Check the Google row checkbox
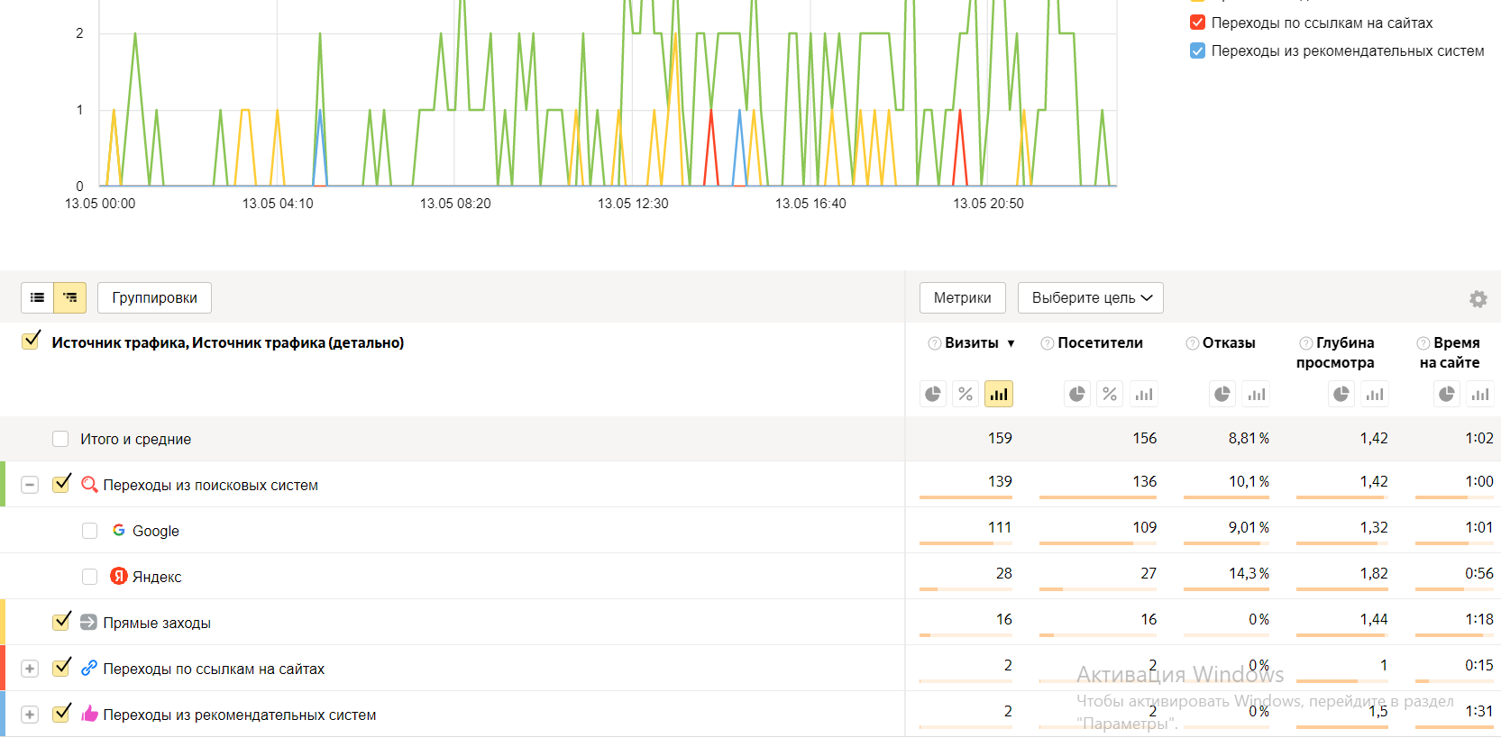Viewport: 1501px width, 738px height. (89, 531)
